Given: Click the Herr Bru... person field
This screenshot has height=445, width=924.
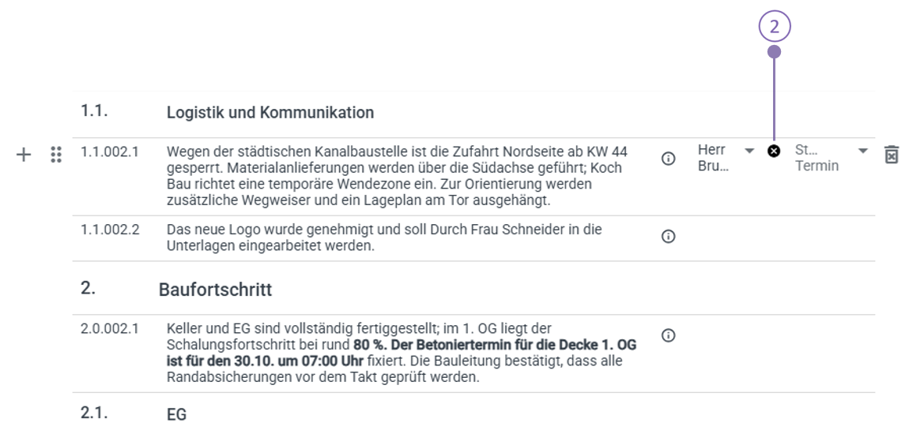Looking at the screenshot, I should click(714, 158).
